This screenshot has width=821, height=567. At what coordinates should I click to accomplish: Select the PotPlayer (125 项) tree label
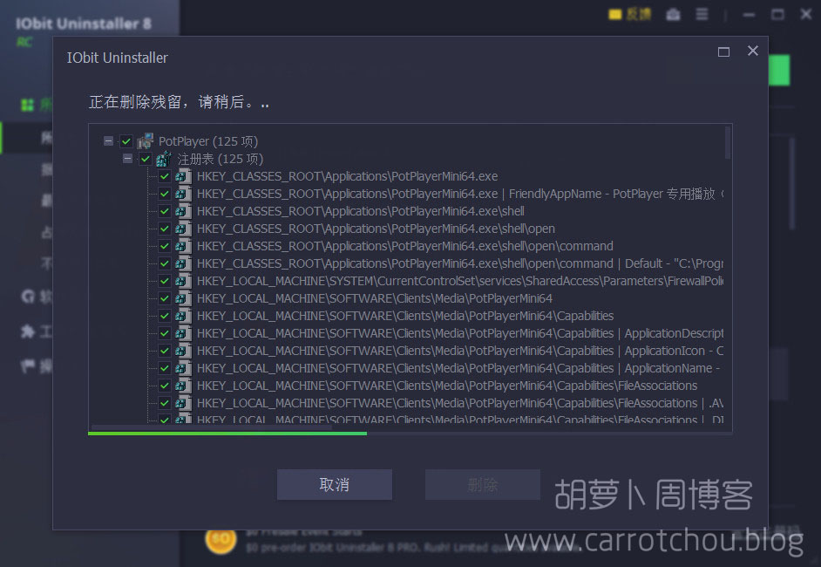208,141
